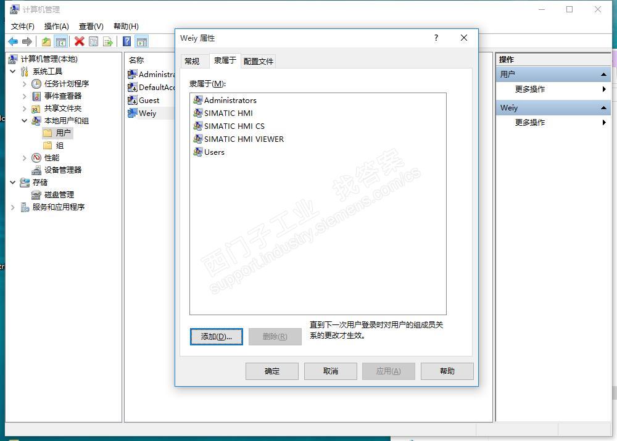
Task: Open the 查看(V) menu
Action: coord(91,27)
